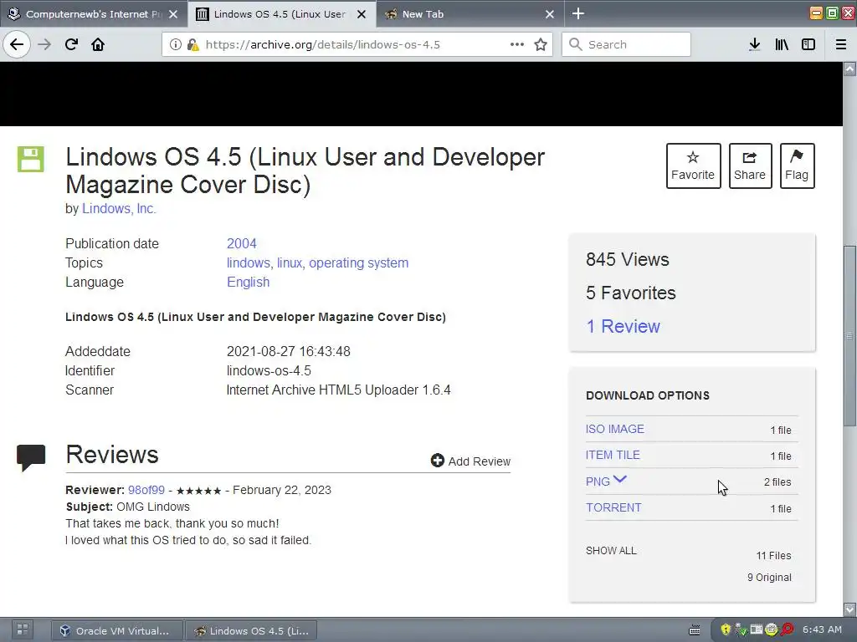Download the TORRENT file

613,507
